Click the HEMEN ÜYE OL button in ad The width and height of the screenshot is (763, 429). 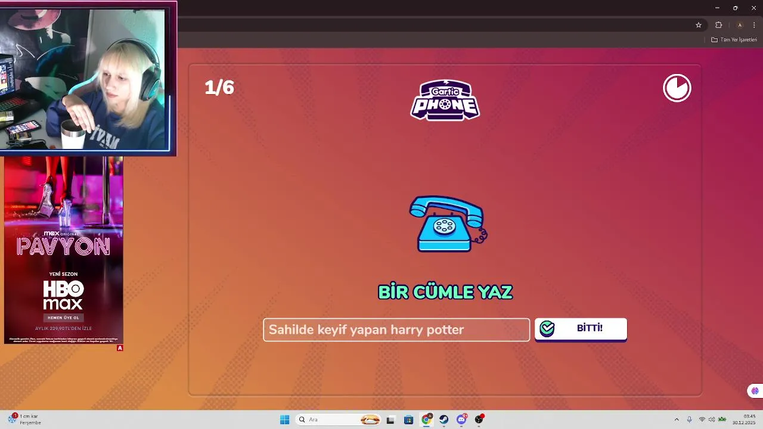click(63, 318)
